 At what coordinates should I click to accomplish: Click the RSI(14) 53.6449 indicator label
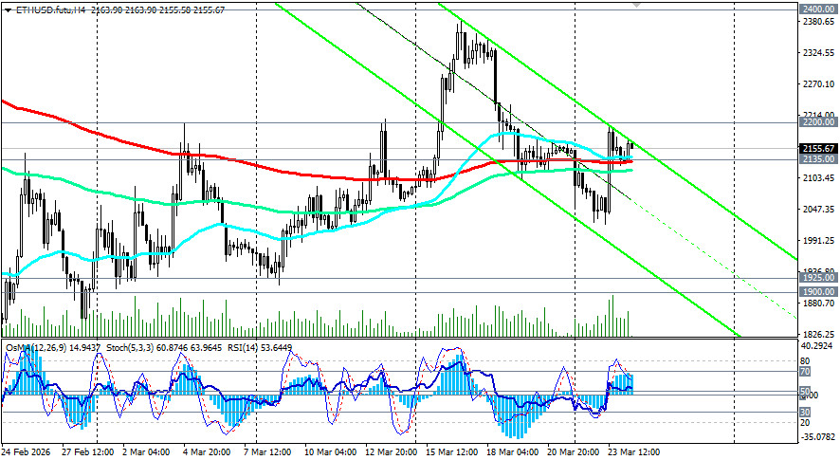click(260, 348)
